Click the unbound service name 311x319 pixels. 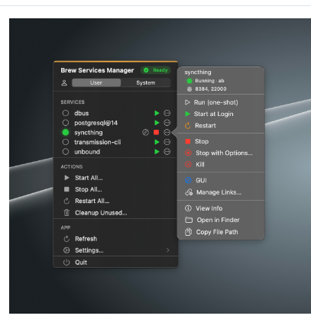click(x=87, y=152)
